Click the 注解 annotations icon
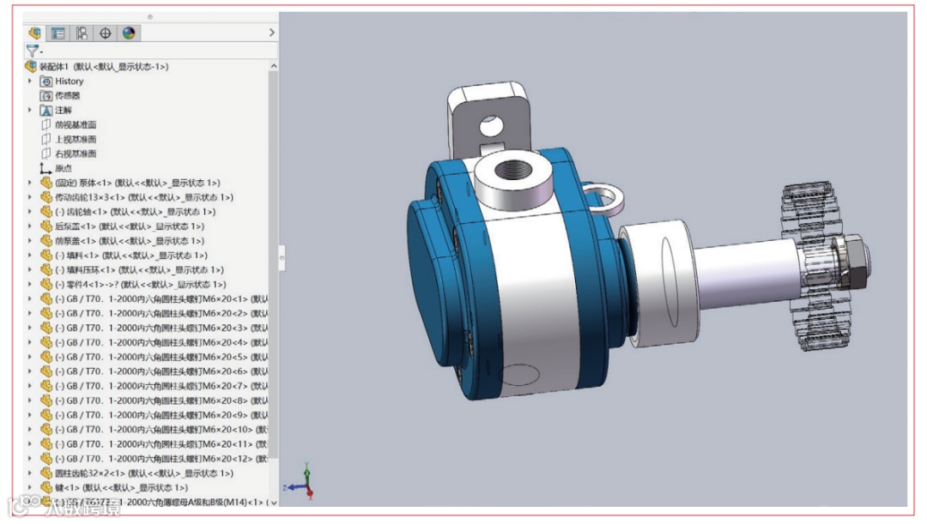The height and width of the screenshot is (524, 927). coord(46,111)
